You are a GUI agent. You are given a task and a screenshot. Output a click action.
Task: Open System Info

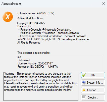(x=93, y=83)
